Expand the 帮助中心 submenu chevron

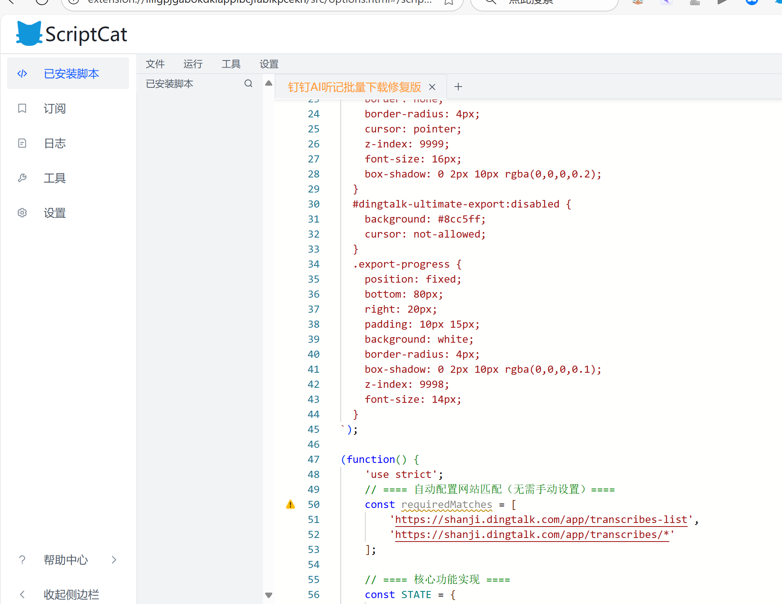click(x=114, y=560)
